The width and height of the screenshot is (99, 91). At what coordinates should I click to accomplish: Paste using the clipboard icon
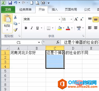pos(7,18)
